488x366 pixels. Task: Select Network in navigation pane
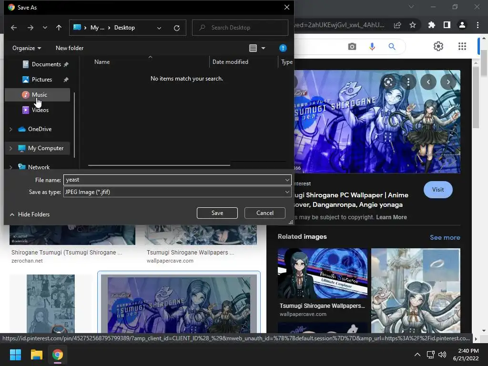tap(39, 167)
